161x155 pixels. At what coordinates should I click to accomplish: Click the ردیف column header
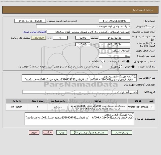tap(152, 101)
